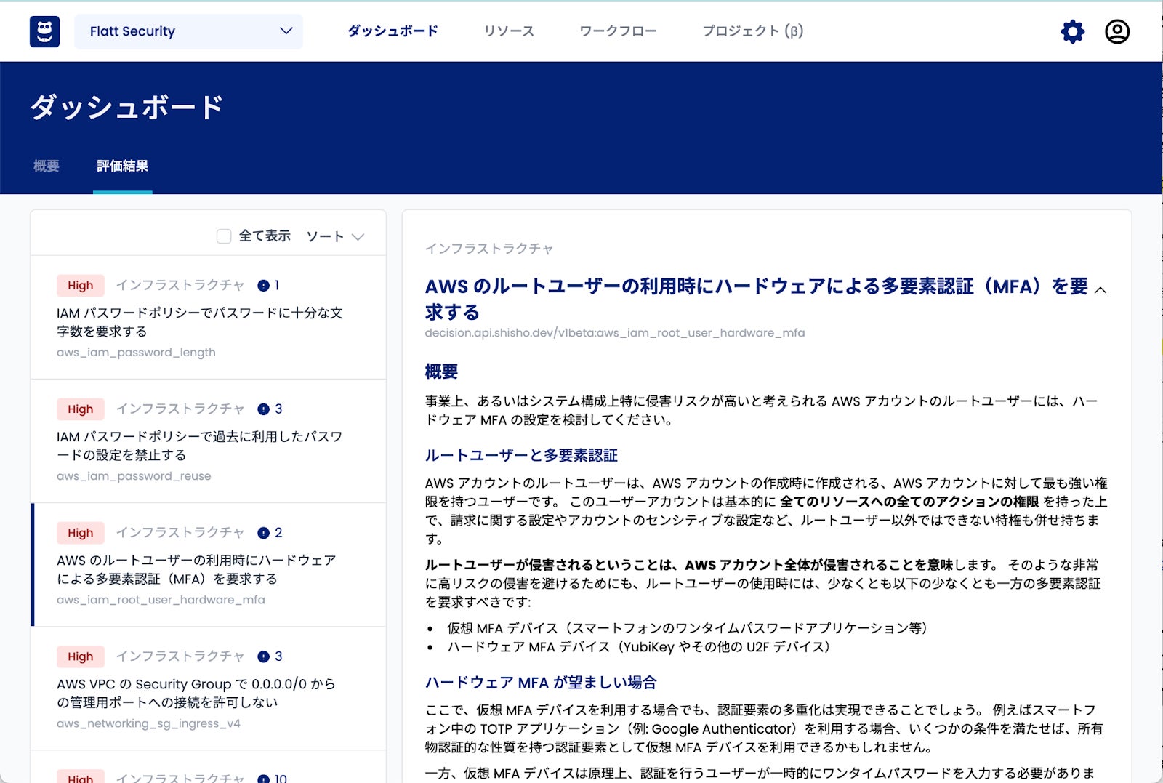Image resolution: width=1163 pixels, height=783 pixels.
Task: Select the AWS VPC Security Group card title
Action: pyautogui.click(x=196, y=693)
